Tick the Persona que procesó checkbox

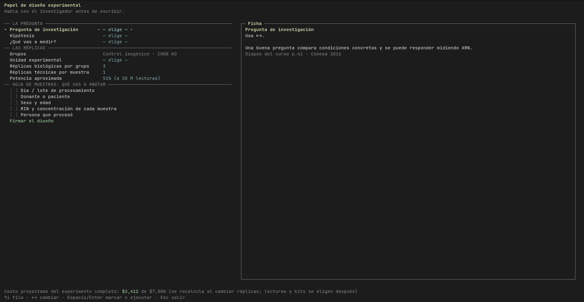tap(14, 115)
